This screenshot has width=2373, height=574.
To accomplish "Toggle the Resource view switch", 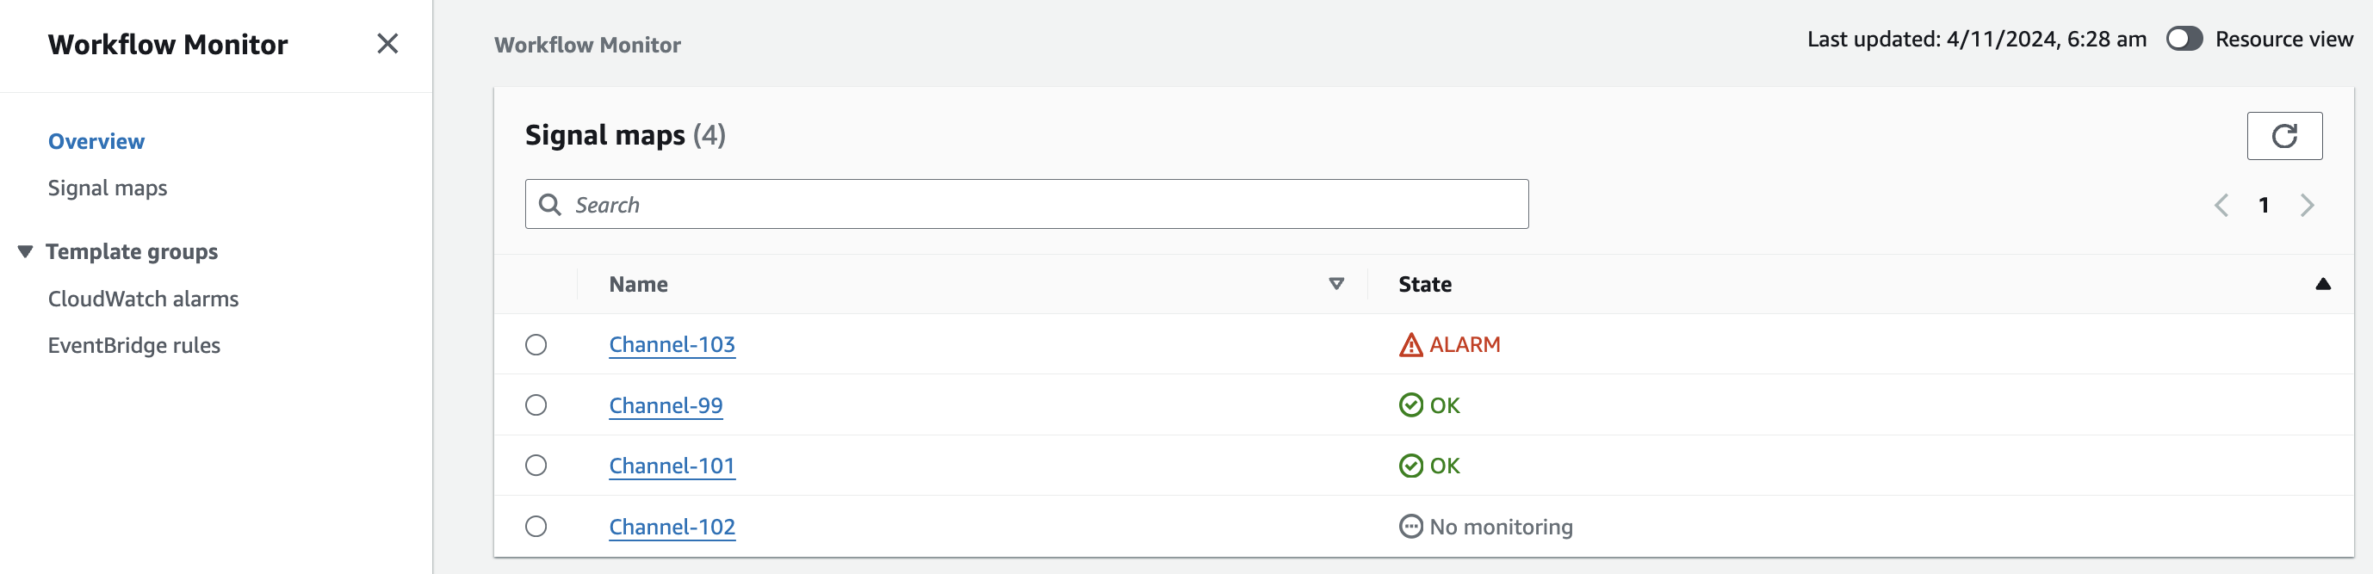I will tap(2184, 40).
